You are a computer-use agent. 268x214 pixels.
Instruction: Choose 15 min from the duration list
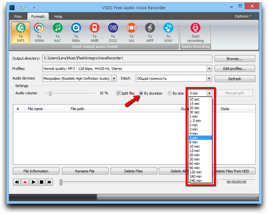click(200, 151)
